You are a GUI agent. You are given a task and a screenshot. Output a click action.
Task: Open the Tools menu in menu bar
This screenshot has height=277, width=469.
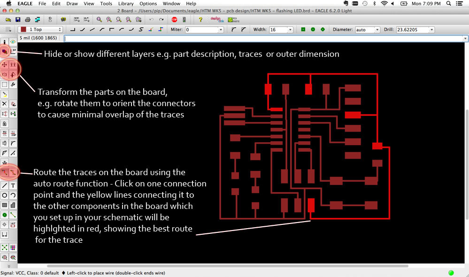[x=106, y=3]
